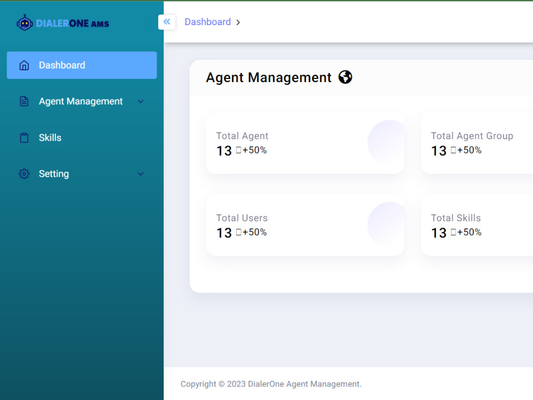Open the Total Agent Group card
This screenshot has width=533, height=400.
[x=477, y=143]
